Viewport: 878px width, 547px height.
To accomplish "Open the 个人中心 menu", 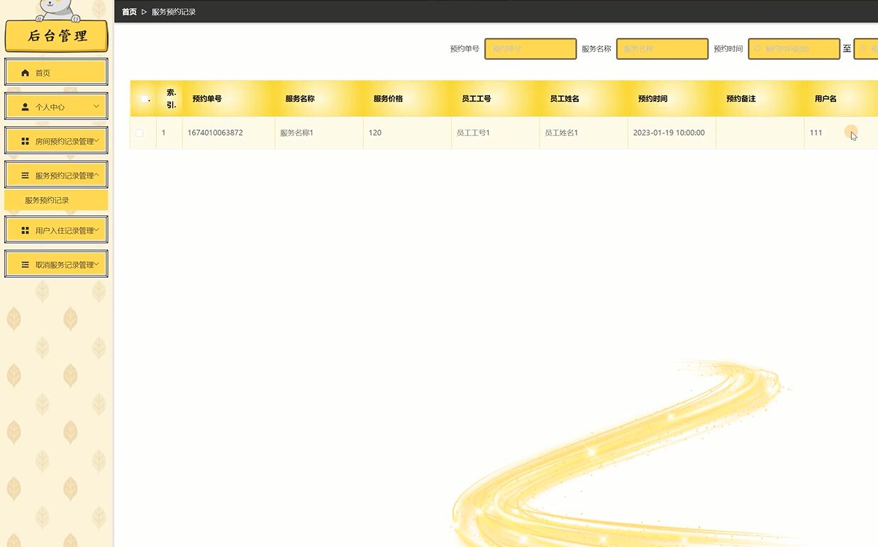I will [x=56, y=106].
